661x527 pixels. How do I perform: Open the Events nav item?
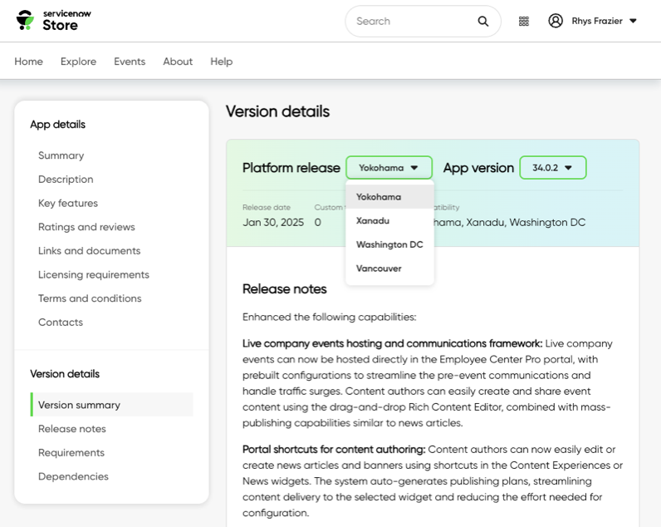click(x=130, y=62)
